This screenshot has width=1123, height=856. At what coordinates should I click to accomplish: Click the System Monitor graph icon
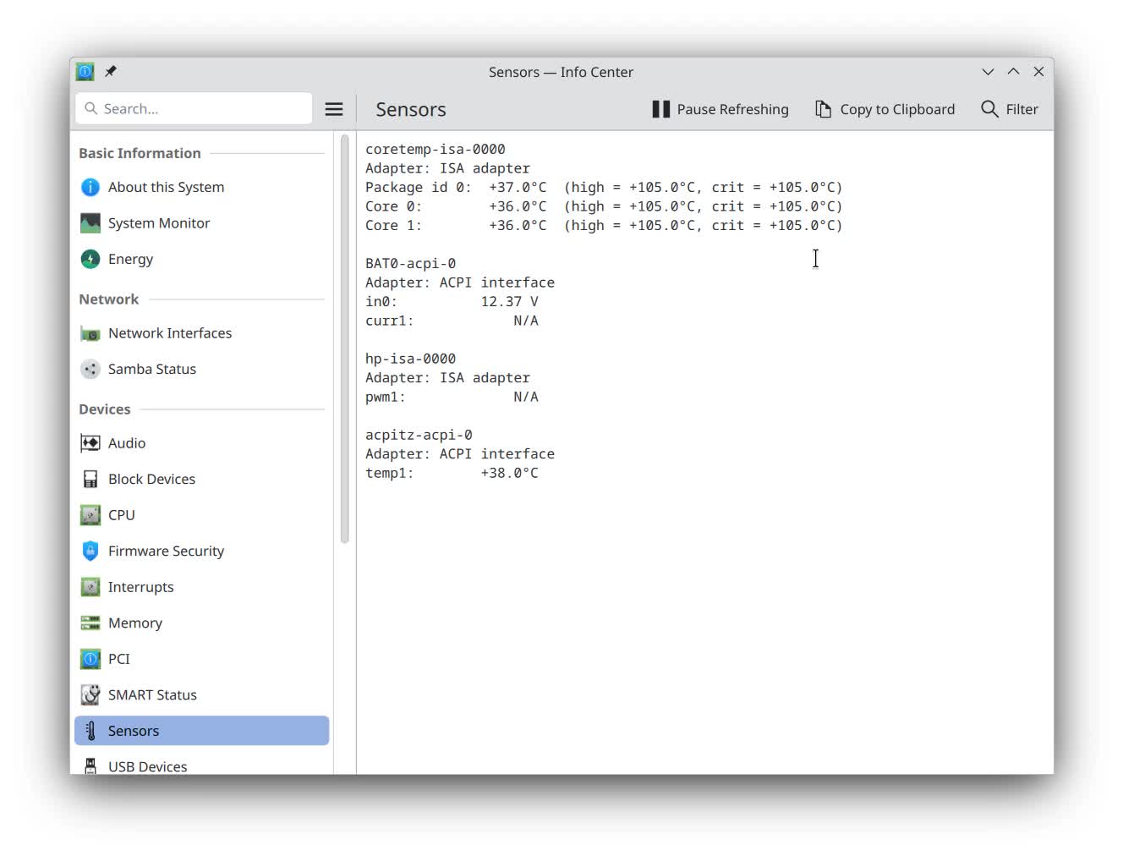pos(90,223)
